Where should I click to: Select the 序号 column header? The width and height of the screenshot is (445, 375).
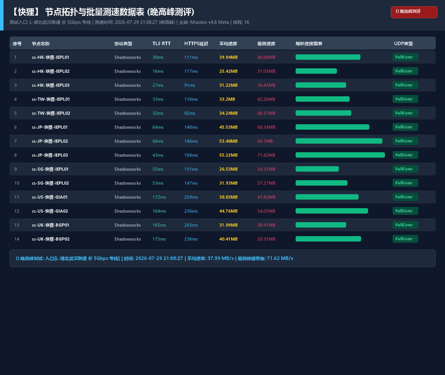pyautogui.click(x=17, y=44)
